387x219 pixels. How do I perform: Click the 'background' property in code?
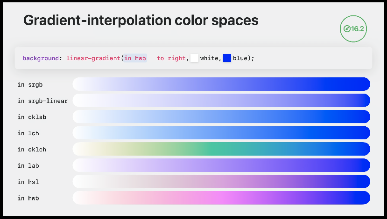point(41,58)
